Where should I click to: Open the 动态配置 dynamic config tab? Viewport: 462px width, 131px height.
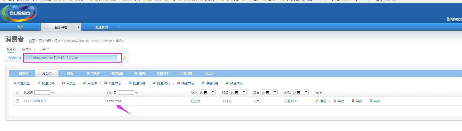pyautogui.click(x=117, y=73)
